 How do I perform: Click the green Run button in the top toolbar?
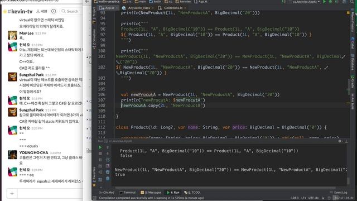[x=325, y=2]
